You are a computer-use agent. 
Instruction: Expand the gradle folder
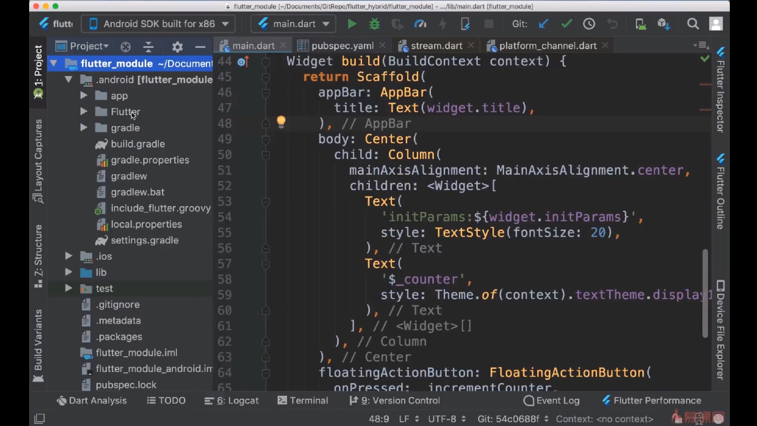(x=83, y=128)
